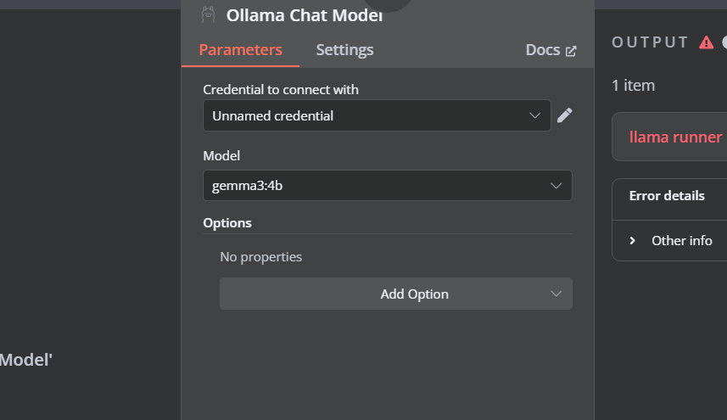The image size is (727, 420).
Task: Click the Ollama Chat Model node title
Action: pos(305,15)
